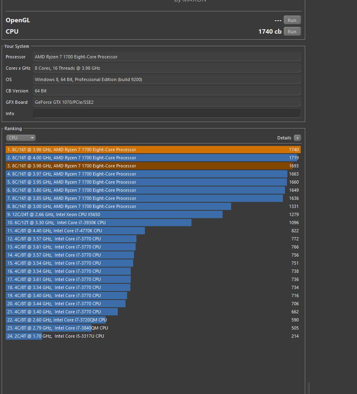
Task: Select ranking row 8 Ryzen at 3.00 GHz
Action: (x=153, y=206)
